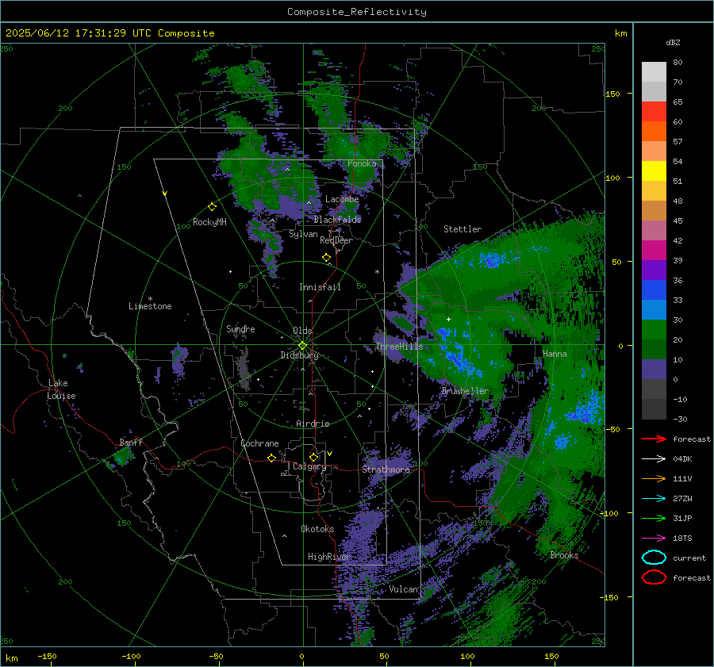Screen dimensions: 714x667
Task: Click the Airdrie city label
Action: click(x=313, y=424)
